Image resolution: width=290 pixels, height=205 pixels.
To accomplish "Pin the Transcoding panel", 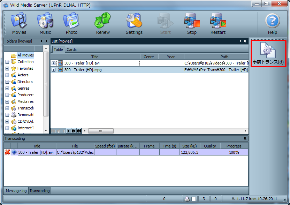I will tap(245, 138).
